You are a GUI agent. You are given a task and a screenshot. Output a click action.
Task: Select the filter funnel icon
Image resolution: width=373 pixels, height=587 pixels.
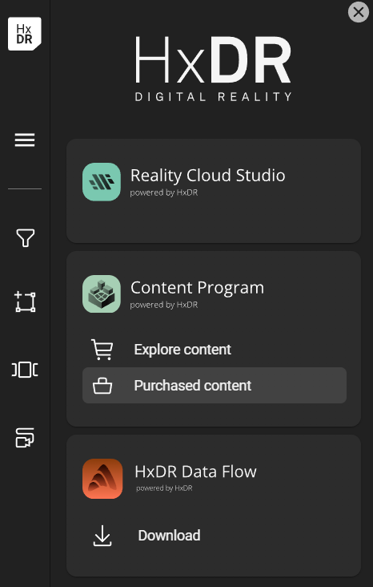pyautogui.click(x=25, y=237)
